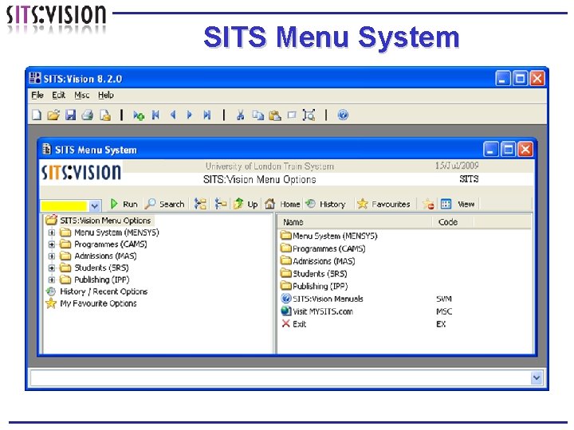Click the EX code cell
Screen dimensions: 574x430
441,324
